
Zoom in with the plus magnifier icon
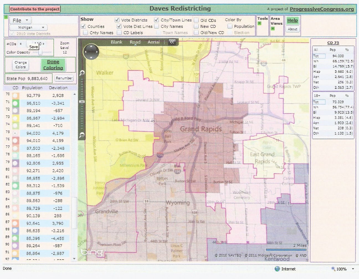[x=82, y=73]
